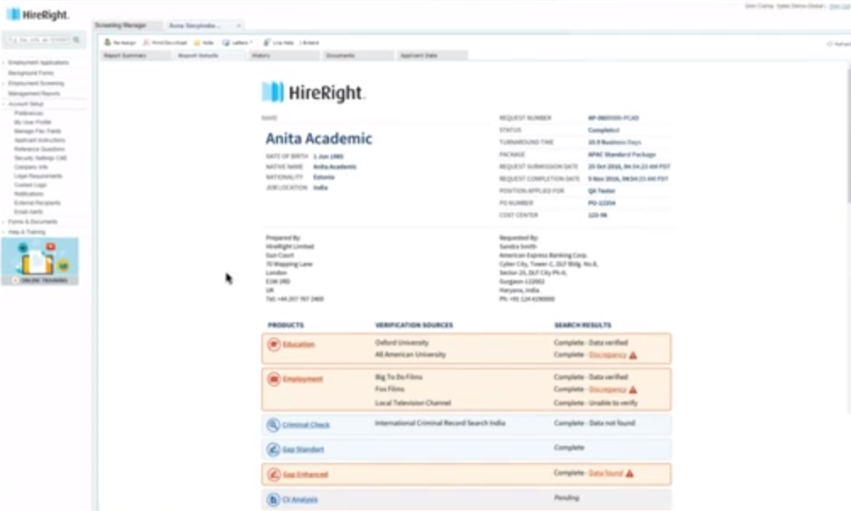Screen dimensions: 851x511
Task: Open Email Alerts in sidebar
Action: [x=28, y=212]
